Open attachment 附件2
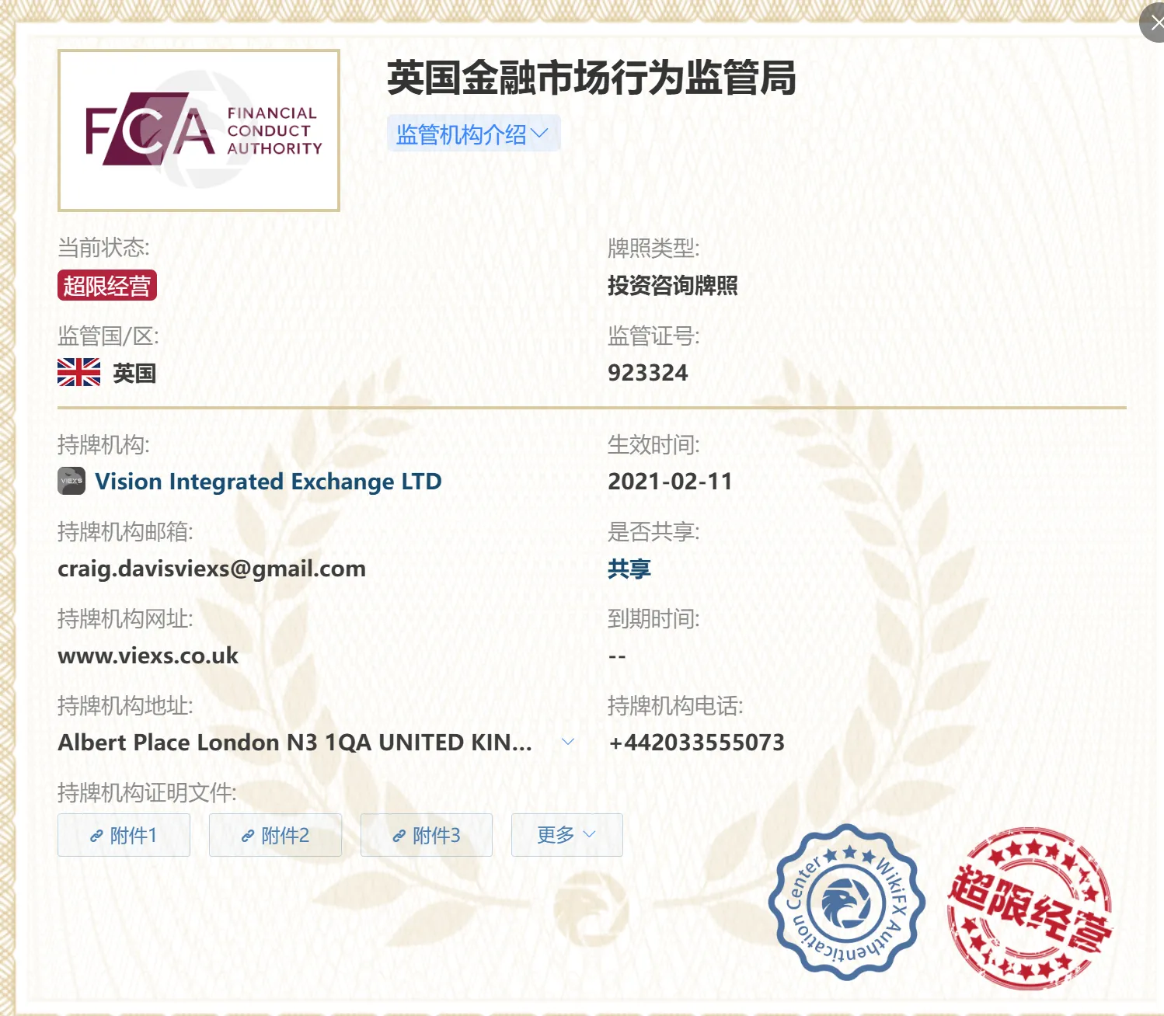The height and width of the screenshot is (1016, 1164). coord(275,835)
